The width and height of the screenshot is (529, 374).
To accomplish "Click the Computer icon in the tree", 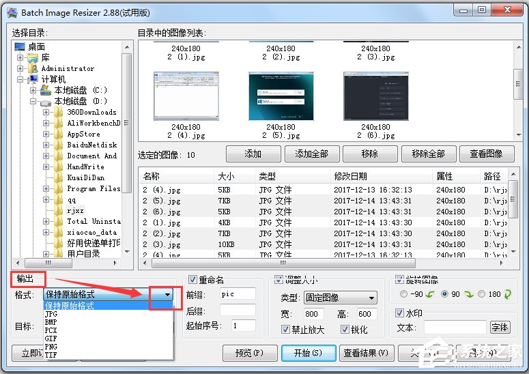I will (33, 79).
